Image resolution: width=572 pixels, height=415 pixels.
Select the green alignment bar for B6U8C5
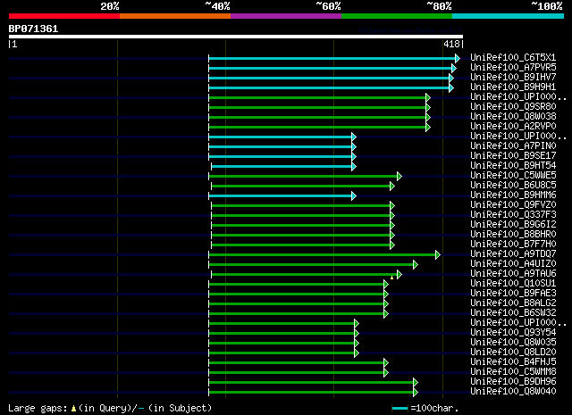(300, 187)
